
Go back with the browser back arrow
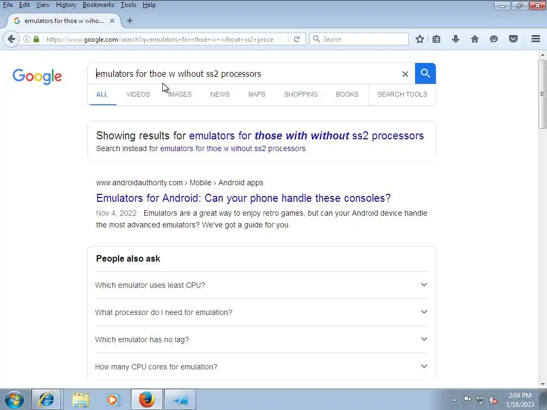(11, 39)
